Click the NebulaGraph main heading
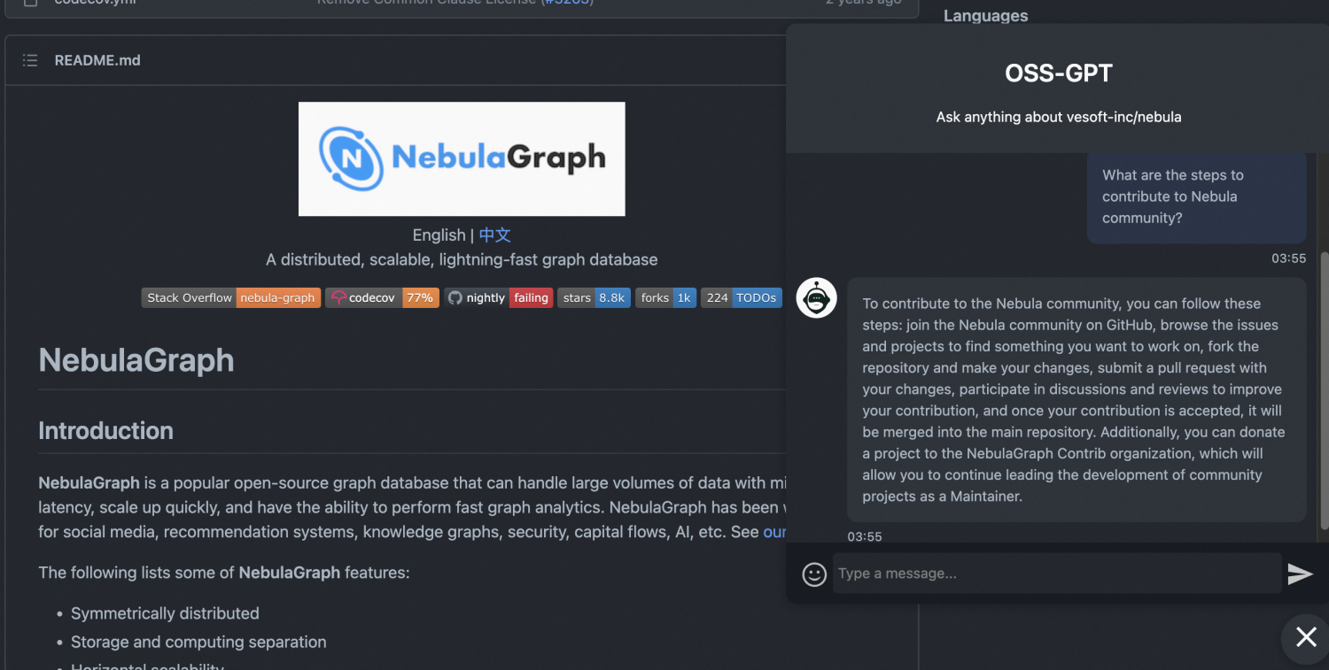Viewport: 1329px width, 670px height. pyautogui.click(x=136, y=360)
